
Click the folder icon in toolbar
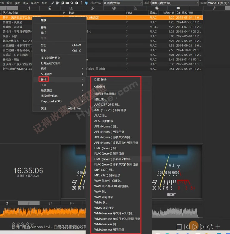[67, 3]
